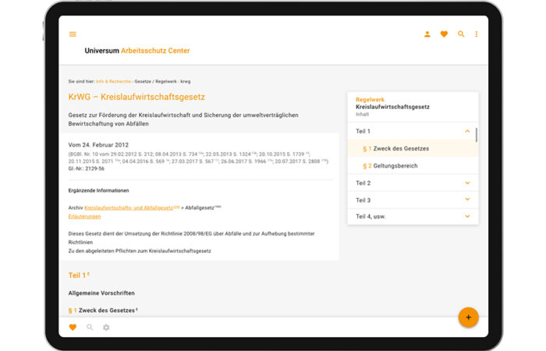Click Info & Recherche breadcrumb link
This screenshot has height=351, width=546.
click(x=112, y=81)
